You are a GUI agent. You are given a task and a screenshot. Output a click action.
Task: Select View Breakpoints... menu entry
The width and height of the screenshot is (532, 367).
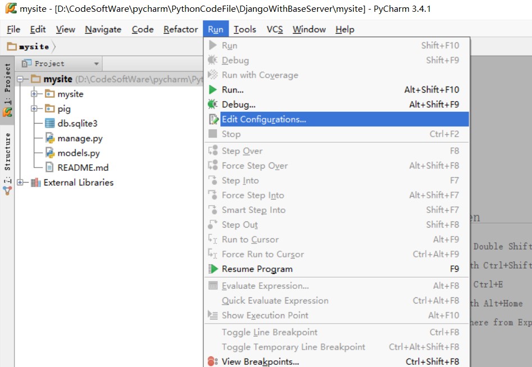[337, 361]
